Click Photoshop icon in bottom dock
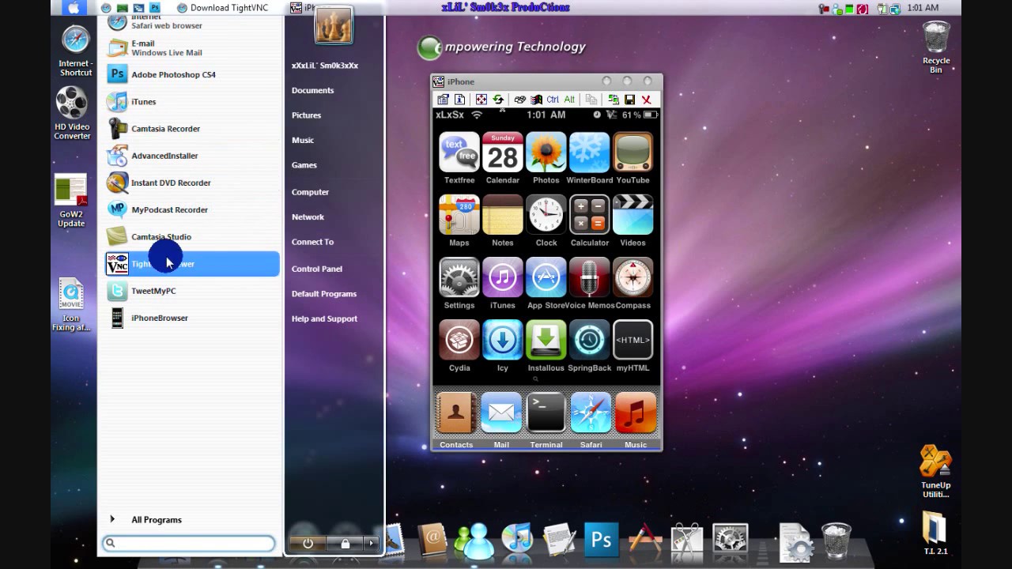The height and width of the screenshot is (569, 1012). click(601, 540)
